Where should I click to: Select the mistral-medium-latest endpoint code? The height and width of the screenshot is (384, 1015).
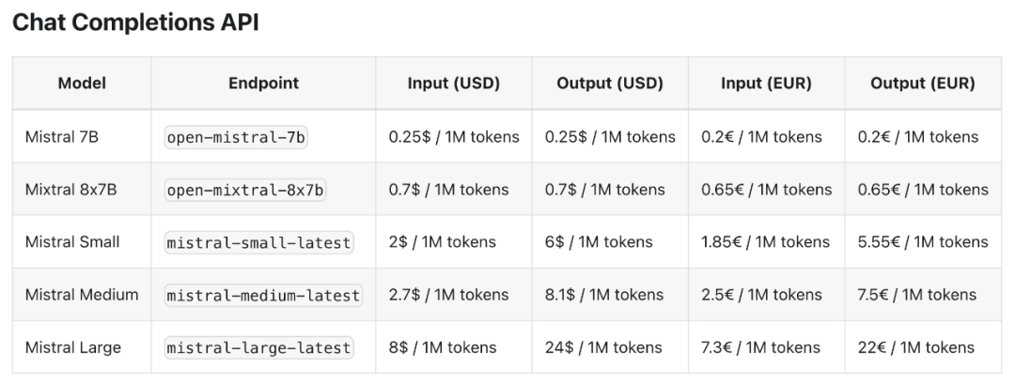pos(263,295)
